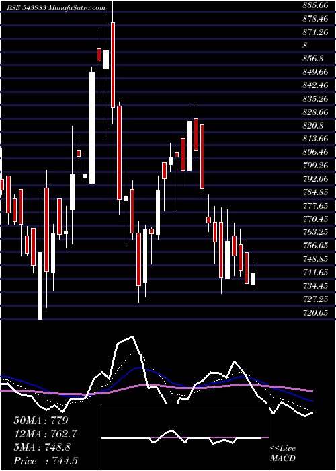The height and width of the screenshot is (471, 336).
Task: Click the 799.26 price level label
Action: [x=316, y=165]
